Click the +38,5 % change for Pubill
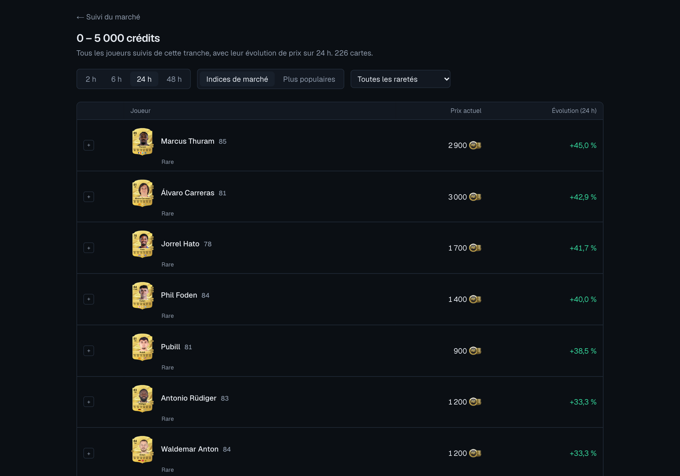This screenshot has width=680, height=476. tap(583, 351)
